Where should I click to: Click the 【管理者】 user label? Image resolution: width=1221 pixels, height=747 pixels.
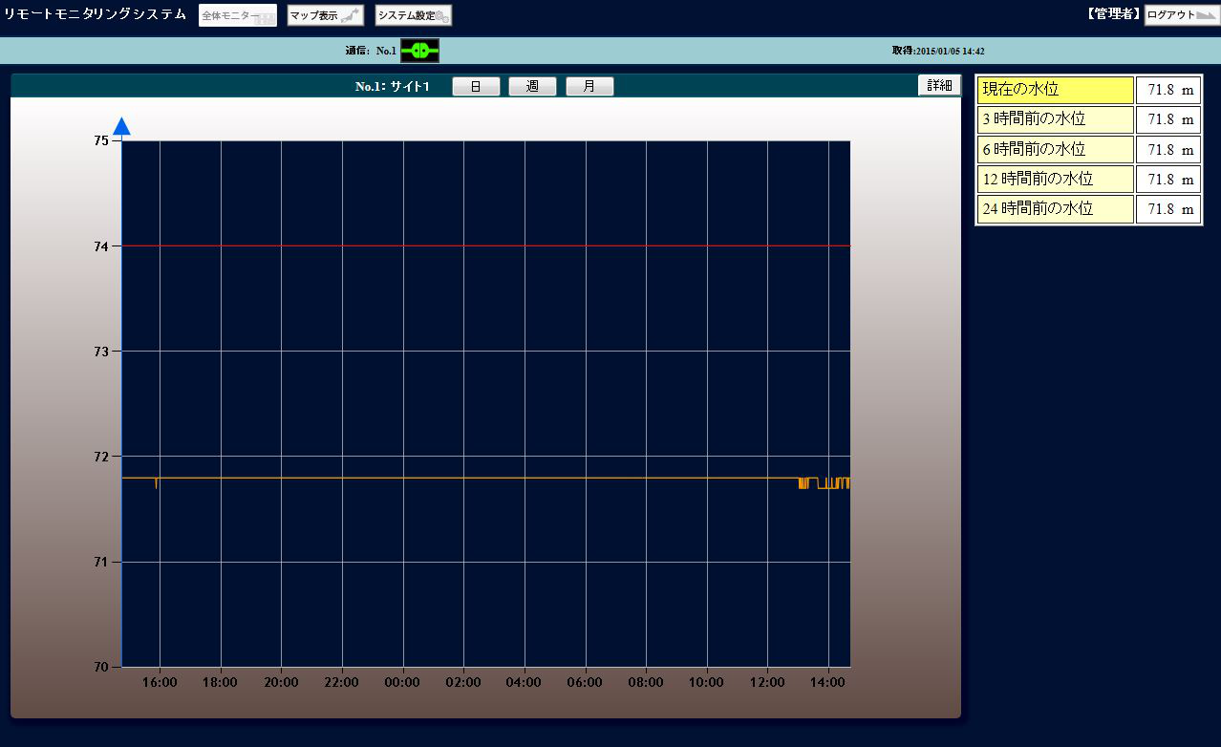[x=1114, y=14]
